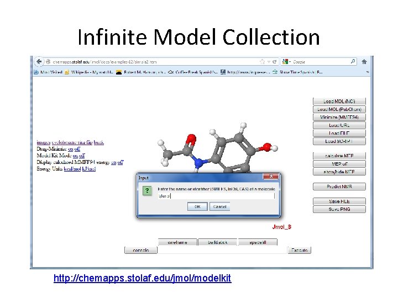The height and width of the screenshot is (298, 398).
Task: Open the Robert M. Hanson bookmark
Action: point(141,72)
